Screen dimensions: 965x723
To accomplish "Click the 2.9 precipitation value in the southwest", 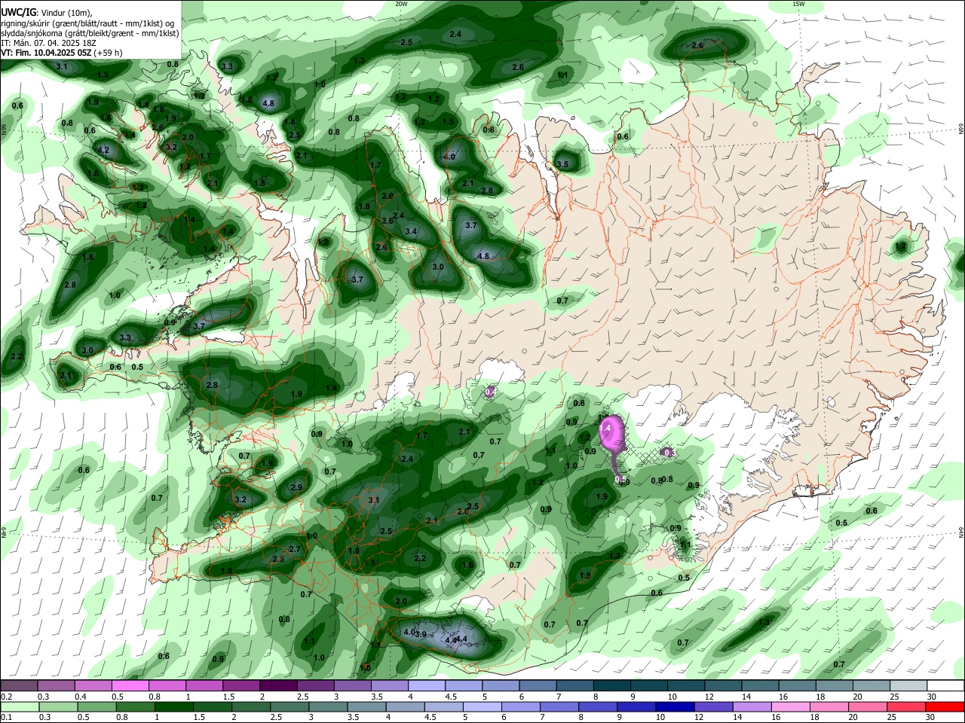I will click(296, 487).
